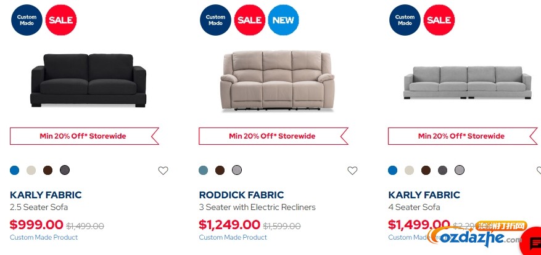Open the red chat bubble icon
Image resolution: width=541 pixels, height=255 pixels.
(534, 242)
